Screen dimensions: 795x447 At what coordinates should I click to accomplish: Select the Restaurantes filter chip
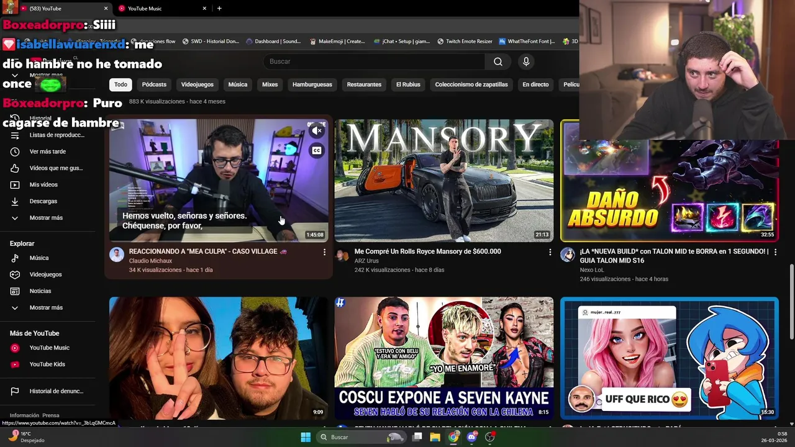(x=364, y=84)
